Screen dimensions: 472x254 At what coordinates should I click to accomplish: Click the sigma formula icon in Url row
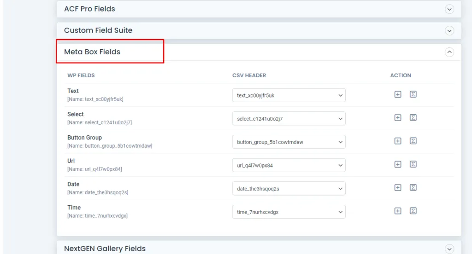(413, 164)
